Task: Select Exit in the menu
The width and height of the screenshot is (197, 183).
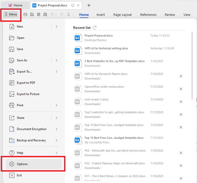Action: pos(34,175)
